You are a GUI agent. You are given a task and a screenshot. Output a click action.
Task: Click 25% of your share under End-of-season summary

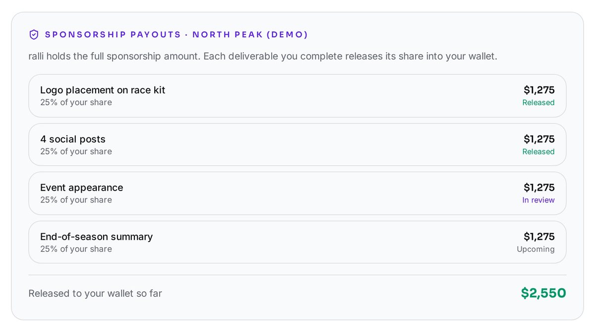click(x=76, y=249)
